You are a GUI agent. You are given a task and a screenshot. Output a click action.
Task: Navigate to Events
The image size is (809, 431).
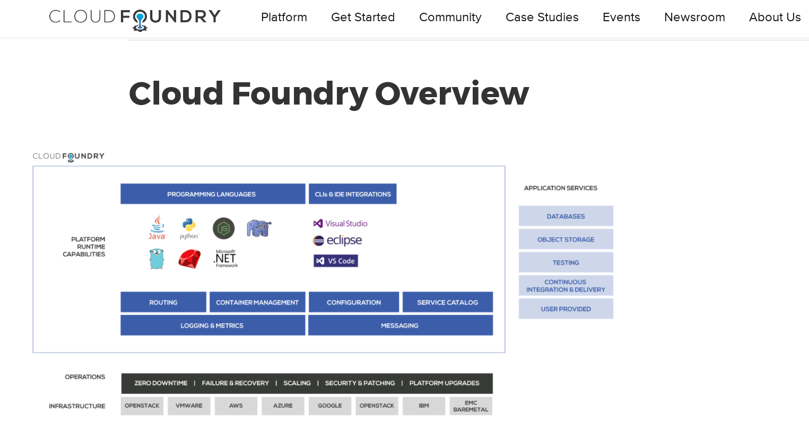point(621,18)
